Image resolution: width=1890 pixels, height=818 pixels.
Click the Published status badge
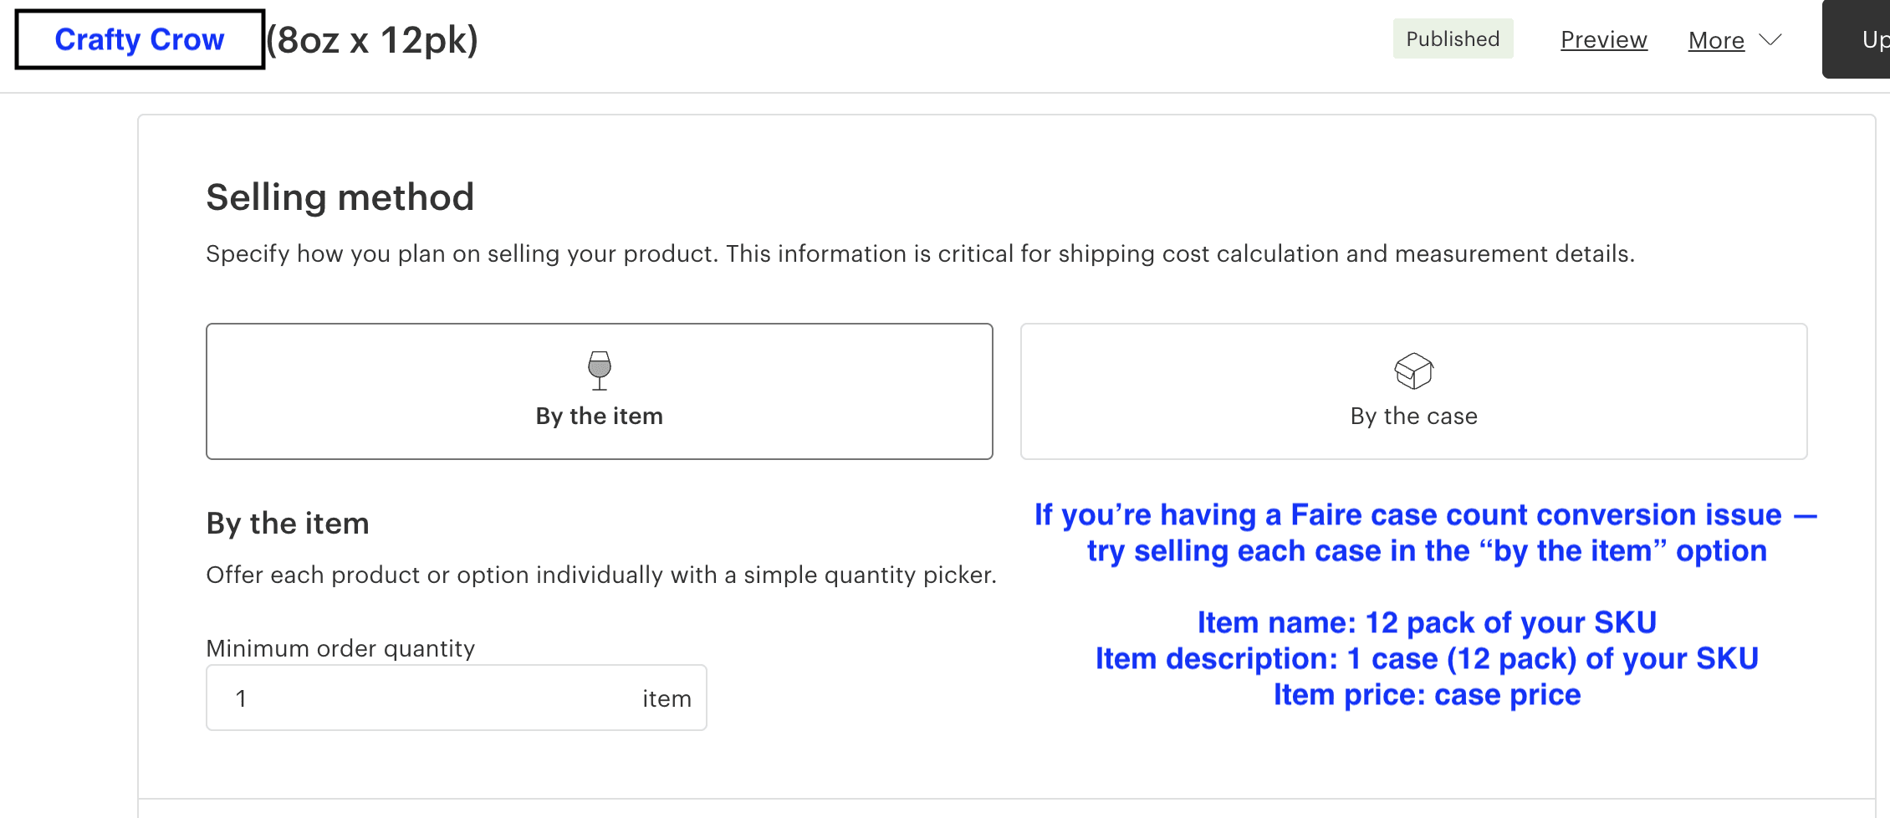(1453, 38)
